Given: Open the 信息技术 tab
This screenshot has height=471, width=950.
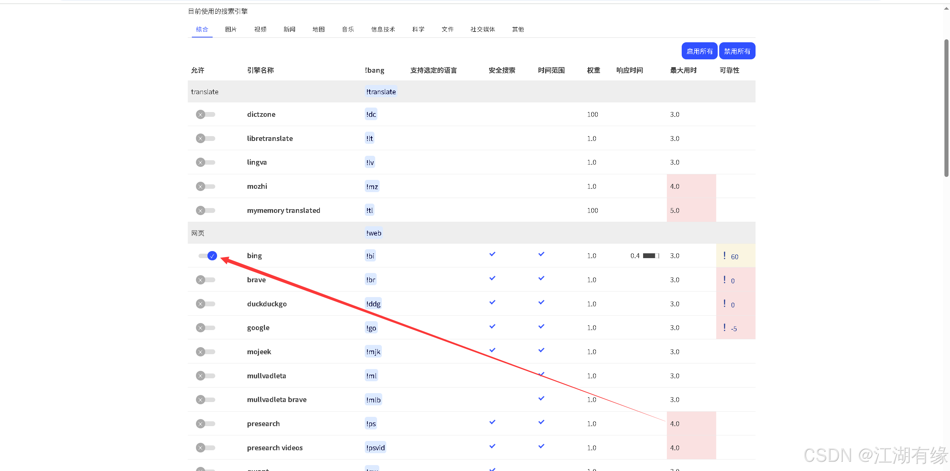Looking at the screenshot, I should click(383, 29).
